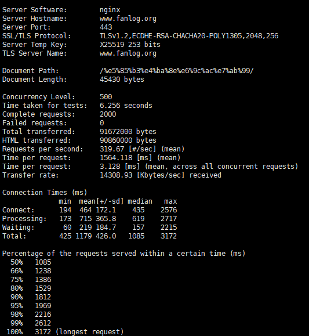Click the Server Port value 443
Viewport: 309px width, 336px height.
click(x=106, y=27)
